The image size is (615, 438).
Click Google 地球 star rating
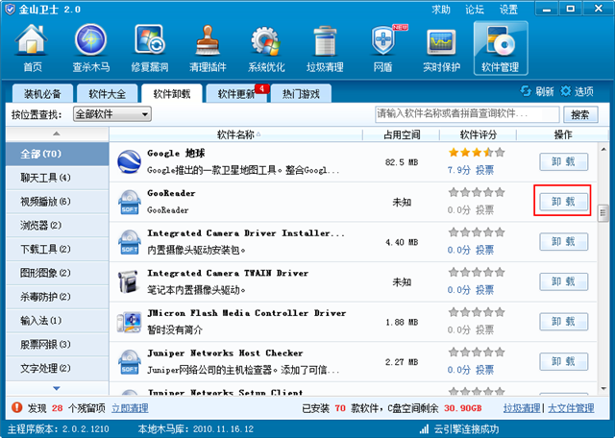point(477,153)
